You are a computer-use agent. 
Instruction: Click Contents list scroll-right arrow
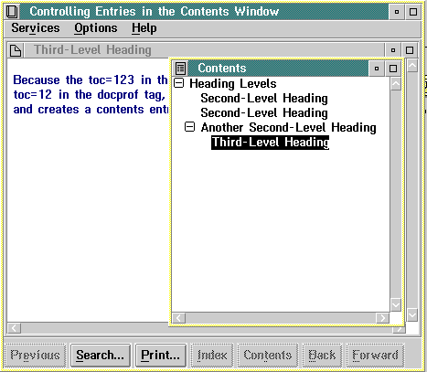382,318
